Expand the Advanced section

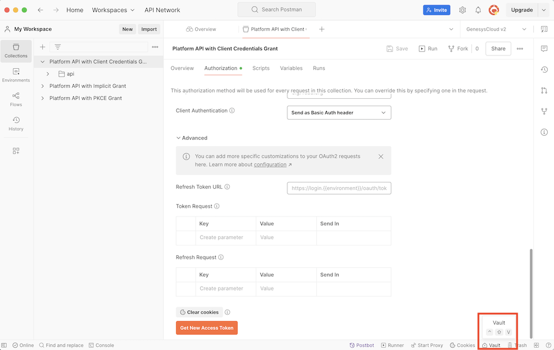(192, 137)
